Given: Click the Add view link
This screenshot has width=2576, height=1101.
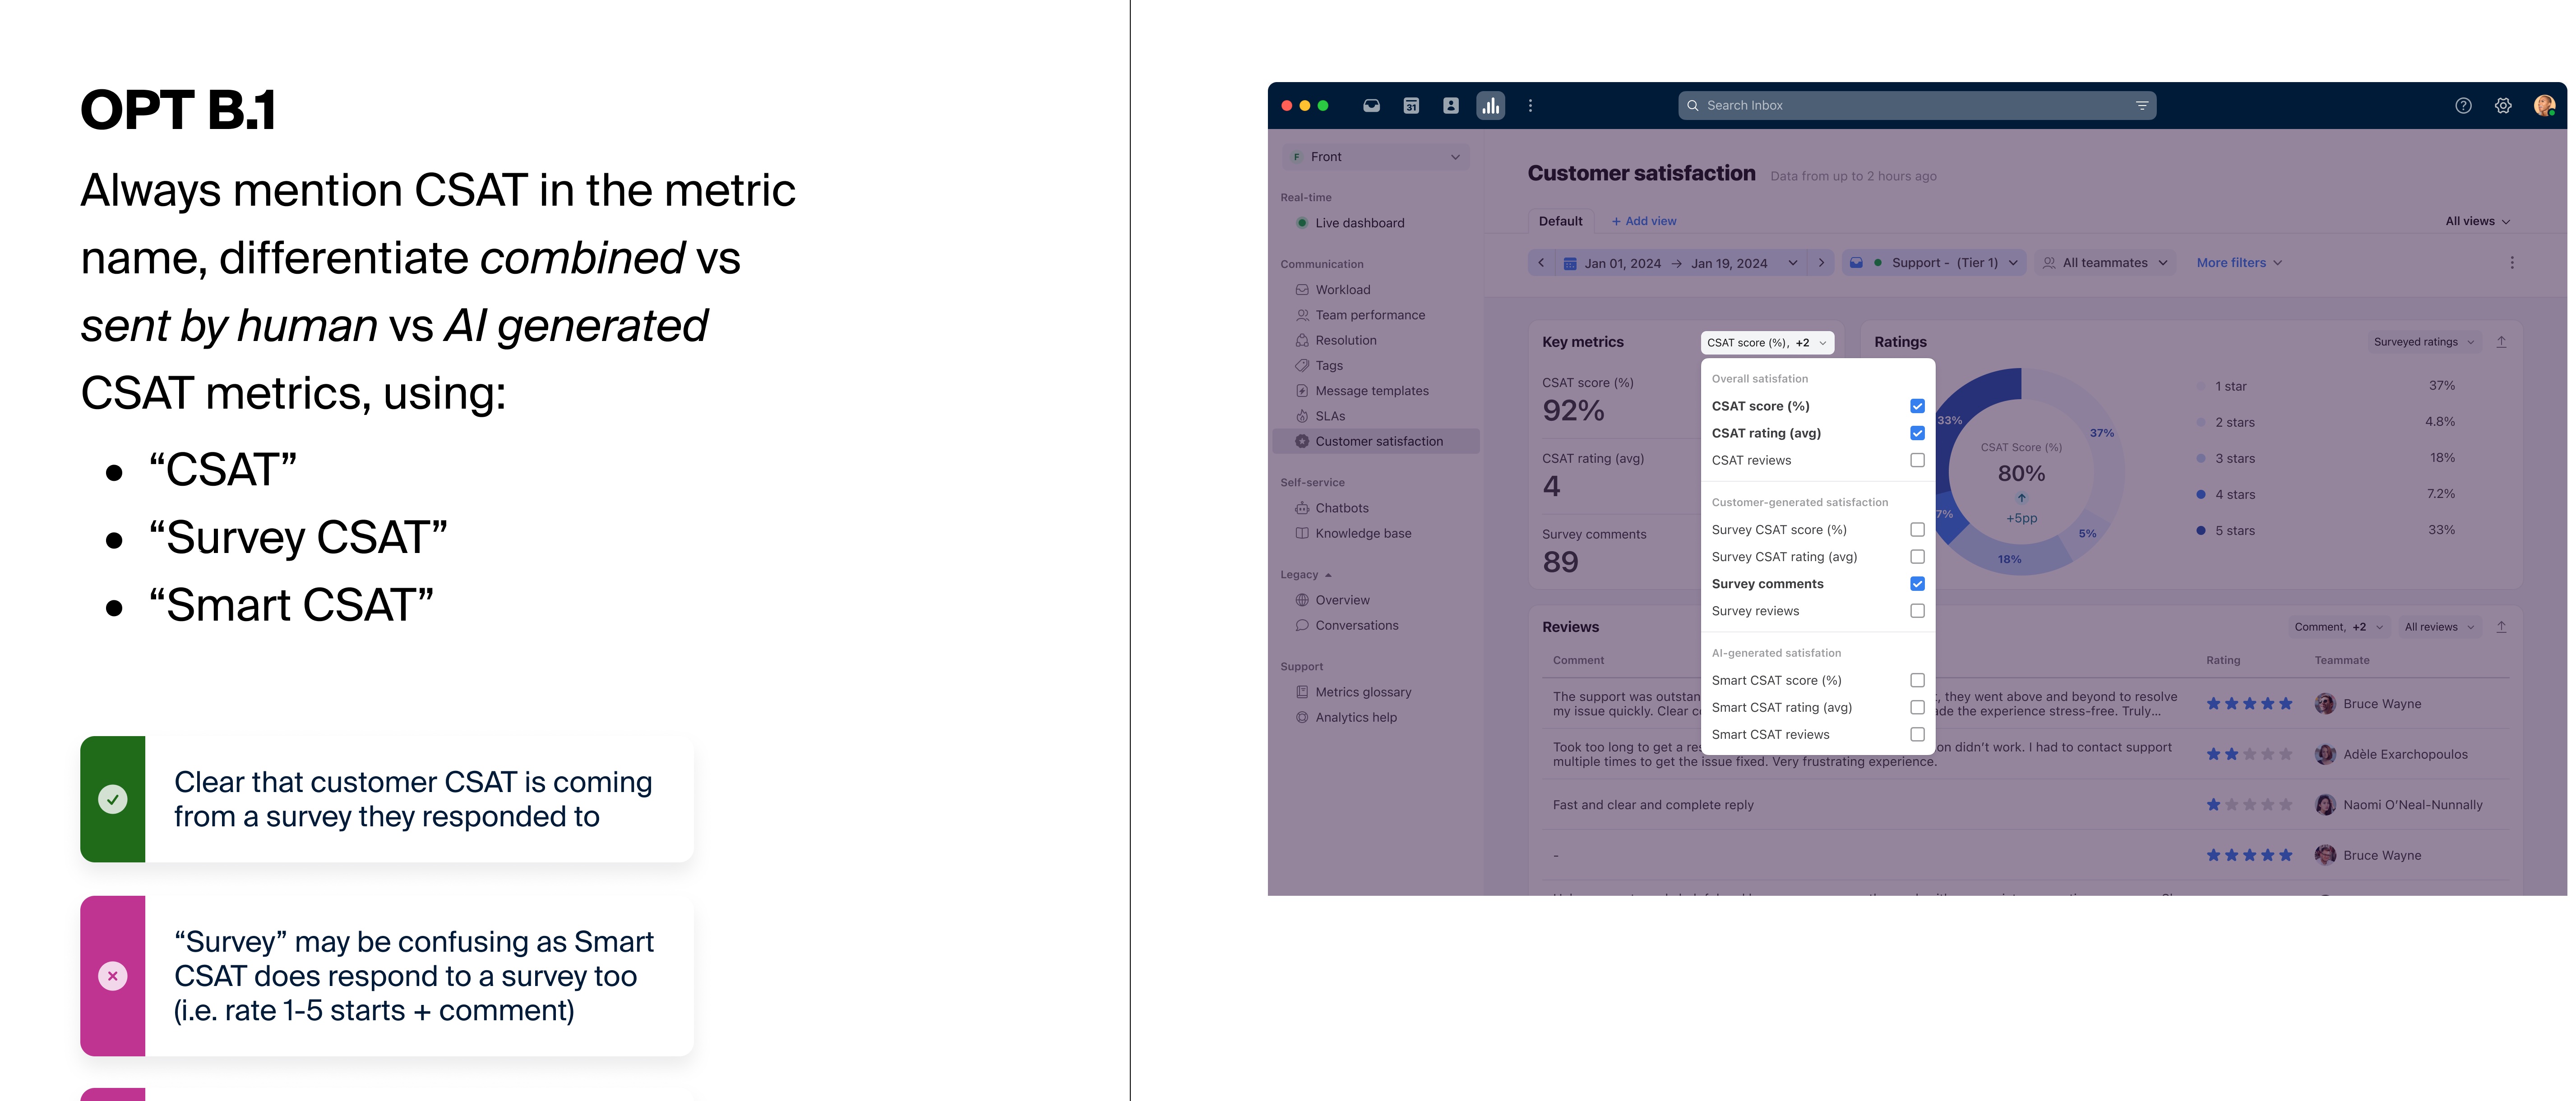Looking at the screenshot, I should tap(1644, 221).
